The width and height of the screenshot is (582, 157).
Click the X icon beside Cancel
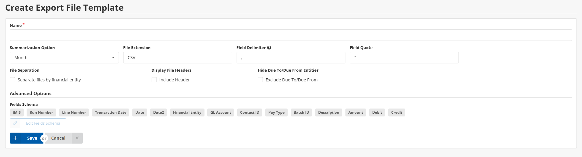click(77, 138)
